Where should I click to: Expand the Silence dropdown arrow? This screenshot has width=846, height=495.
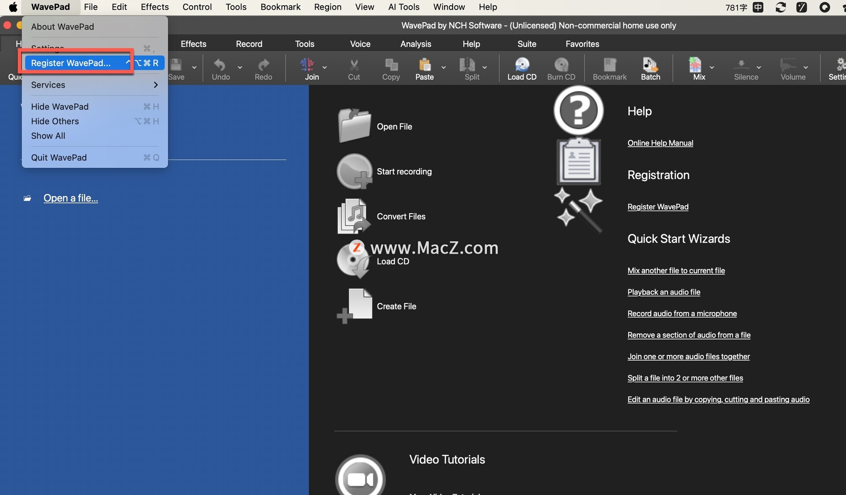(x=759, y=67)
